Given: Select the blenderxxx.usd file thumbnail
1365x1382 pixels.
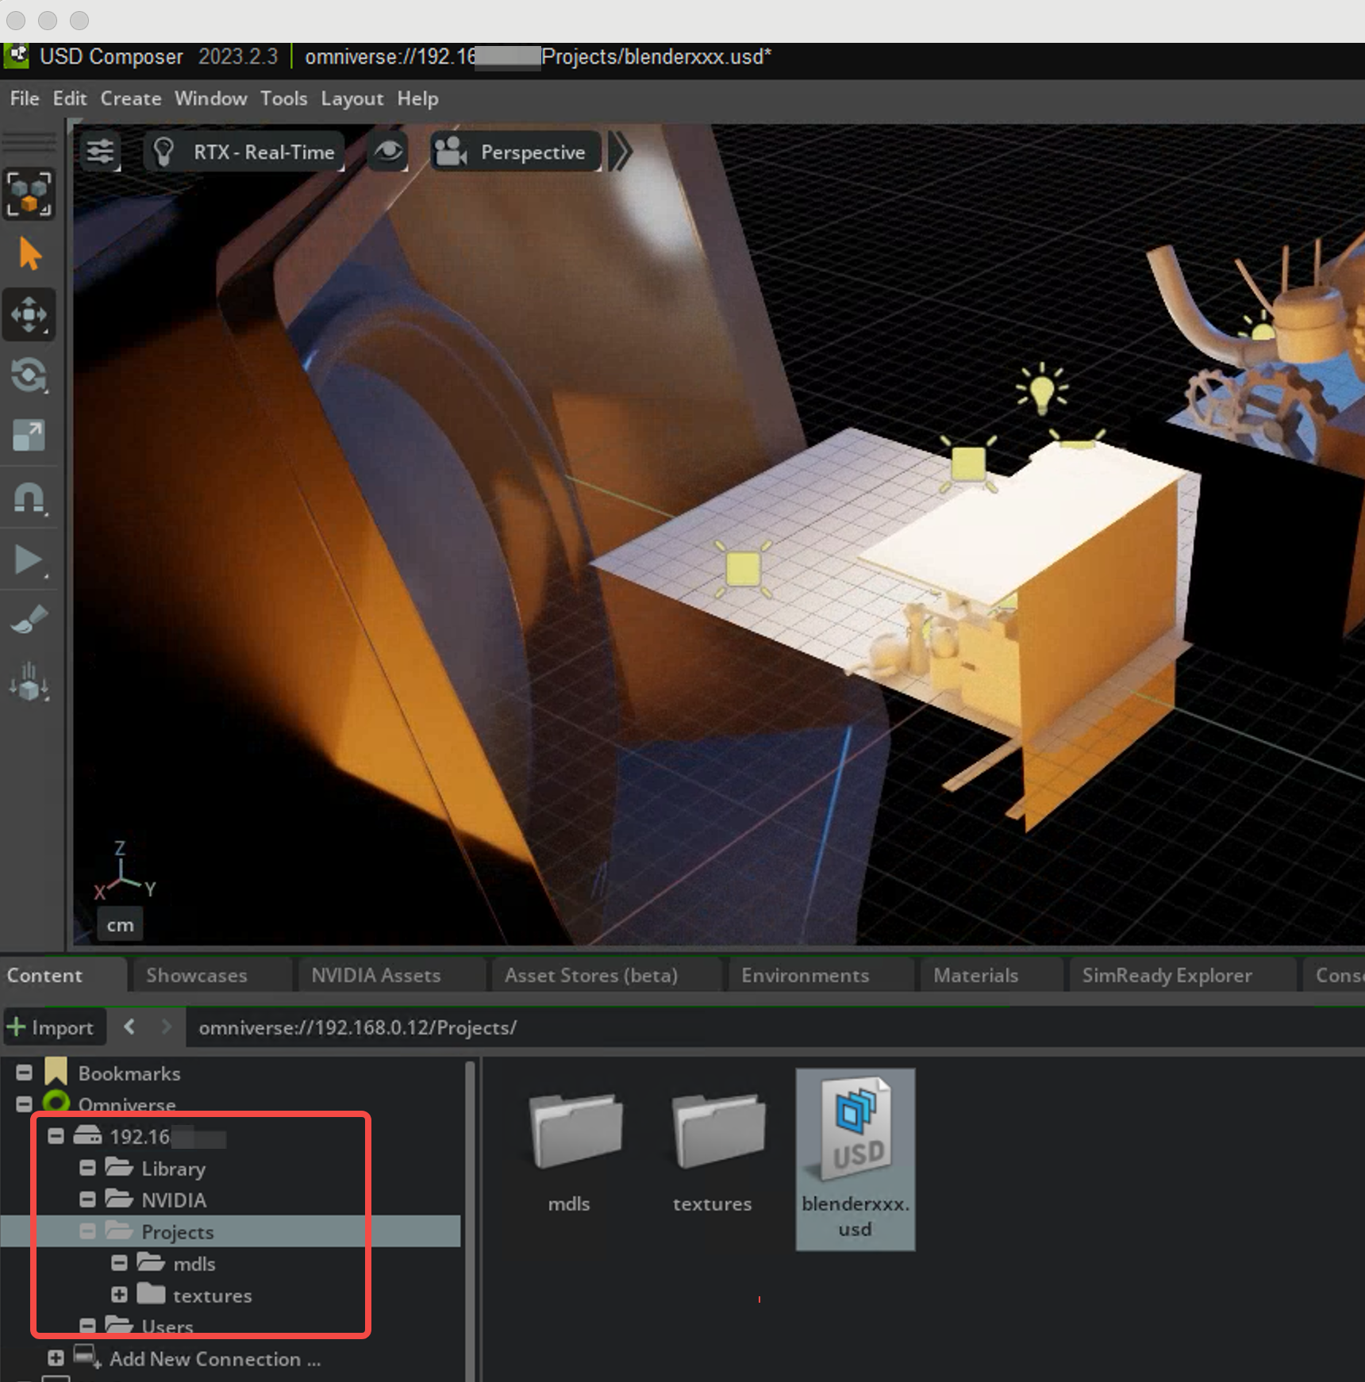Looking at the screenshot, I should point(856,1159).
